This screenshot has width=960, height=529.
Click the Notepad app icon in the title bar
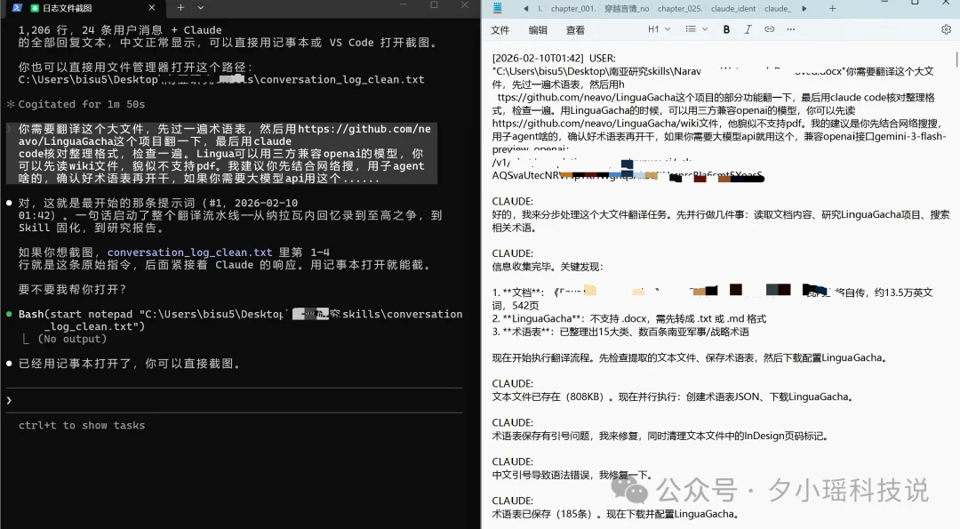point(498,8)
